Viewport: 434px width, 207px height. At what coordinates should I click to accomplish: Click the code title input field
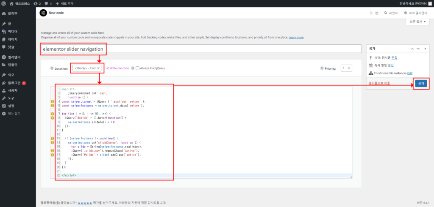tap(201, 49)
